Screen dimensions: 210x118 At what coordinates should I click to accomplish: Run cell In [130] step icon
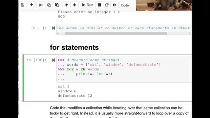coord(53,60)
